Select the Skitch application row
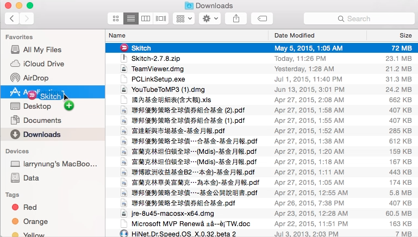This screenshot has height=237, width=418. click(262, 48)
